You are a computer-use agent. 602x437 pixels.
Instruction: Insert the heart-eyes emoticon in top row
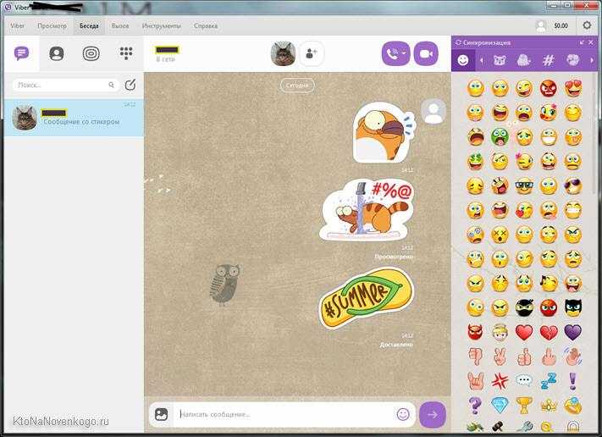pos(573,89)
